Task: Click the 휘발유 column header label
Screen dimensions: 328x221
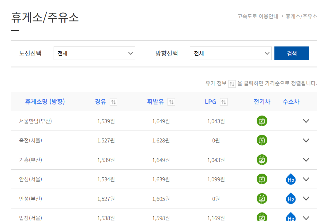Action: point(155,101)
